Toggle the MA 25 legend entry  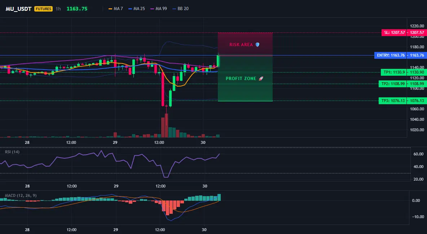(136, 9)
